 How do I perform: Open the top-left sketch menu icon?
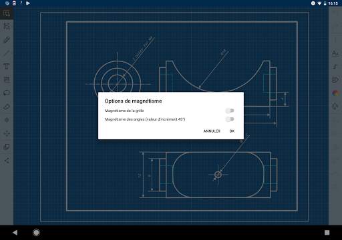pyautogui.click(x=7, y=13)
